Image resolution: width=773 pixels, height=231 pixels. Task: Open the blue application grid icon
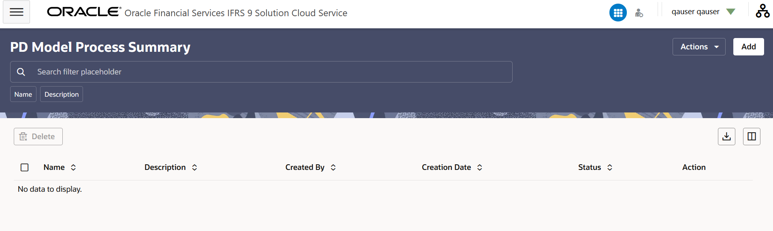tap(618, 13)
